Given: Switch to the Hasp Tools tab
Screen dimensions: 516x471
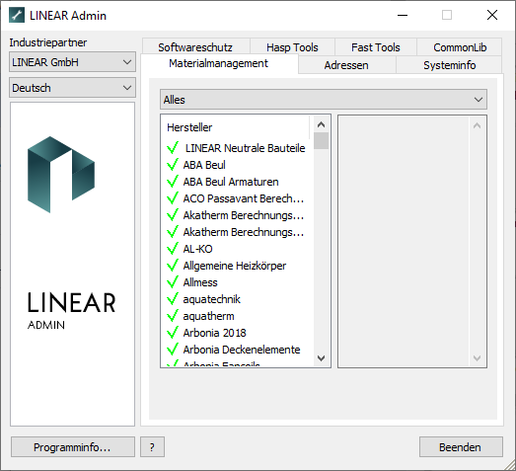Looking at the screenshot, I should pos(292,47).
